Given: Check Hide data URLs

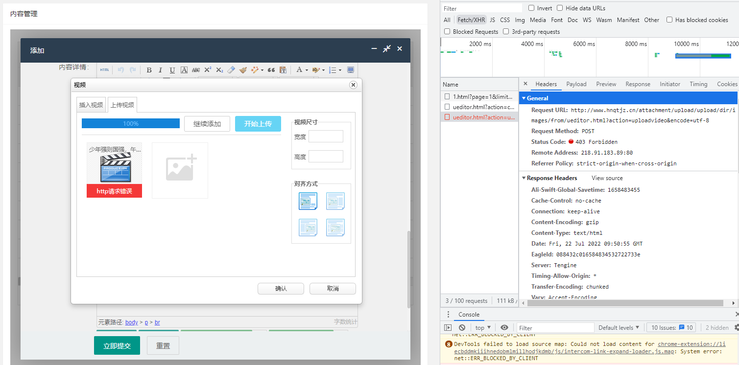Looking at the screenshot, I should (560, 8).
